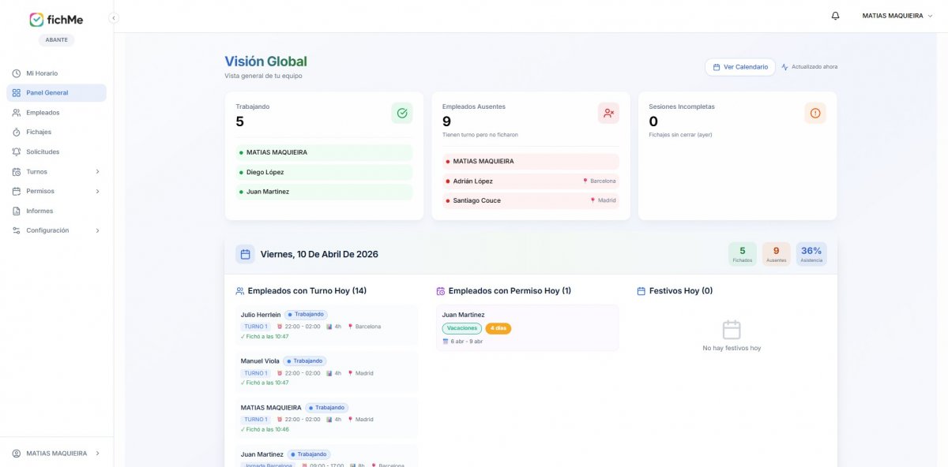This screenshot has width=948, height=467.
Task: Click the Sesiones Incompletas warning icon
Action: tap(815, 114)
